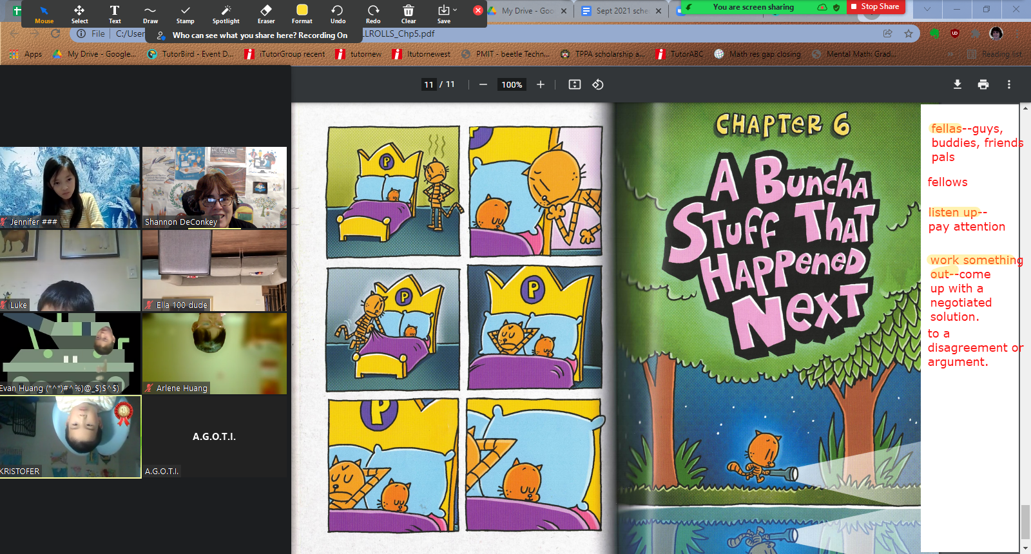The width and height of the screenshot is (1031, 554).
Task: Reload the page in browser
Action: click(55, 33)
